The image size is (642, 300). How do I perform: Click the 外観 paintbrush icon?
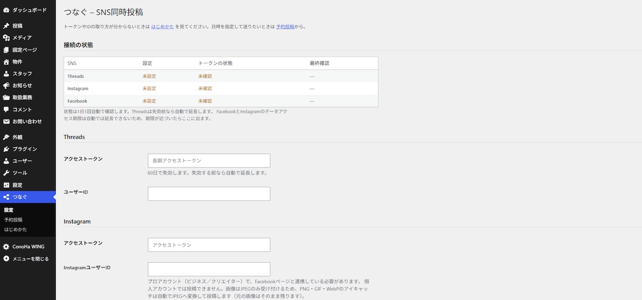tap(6, 137)
